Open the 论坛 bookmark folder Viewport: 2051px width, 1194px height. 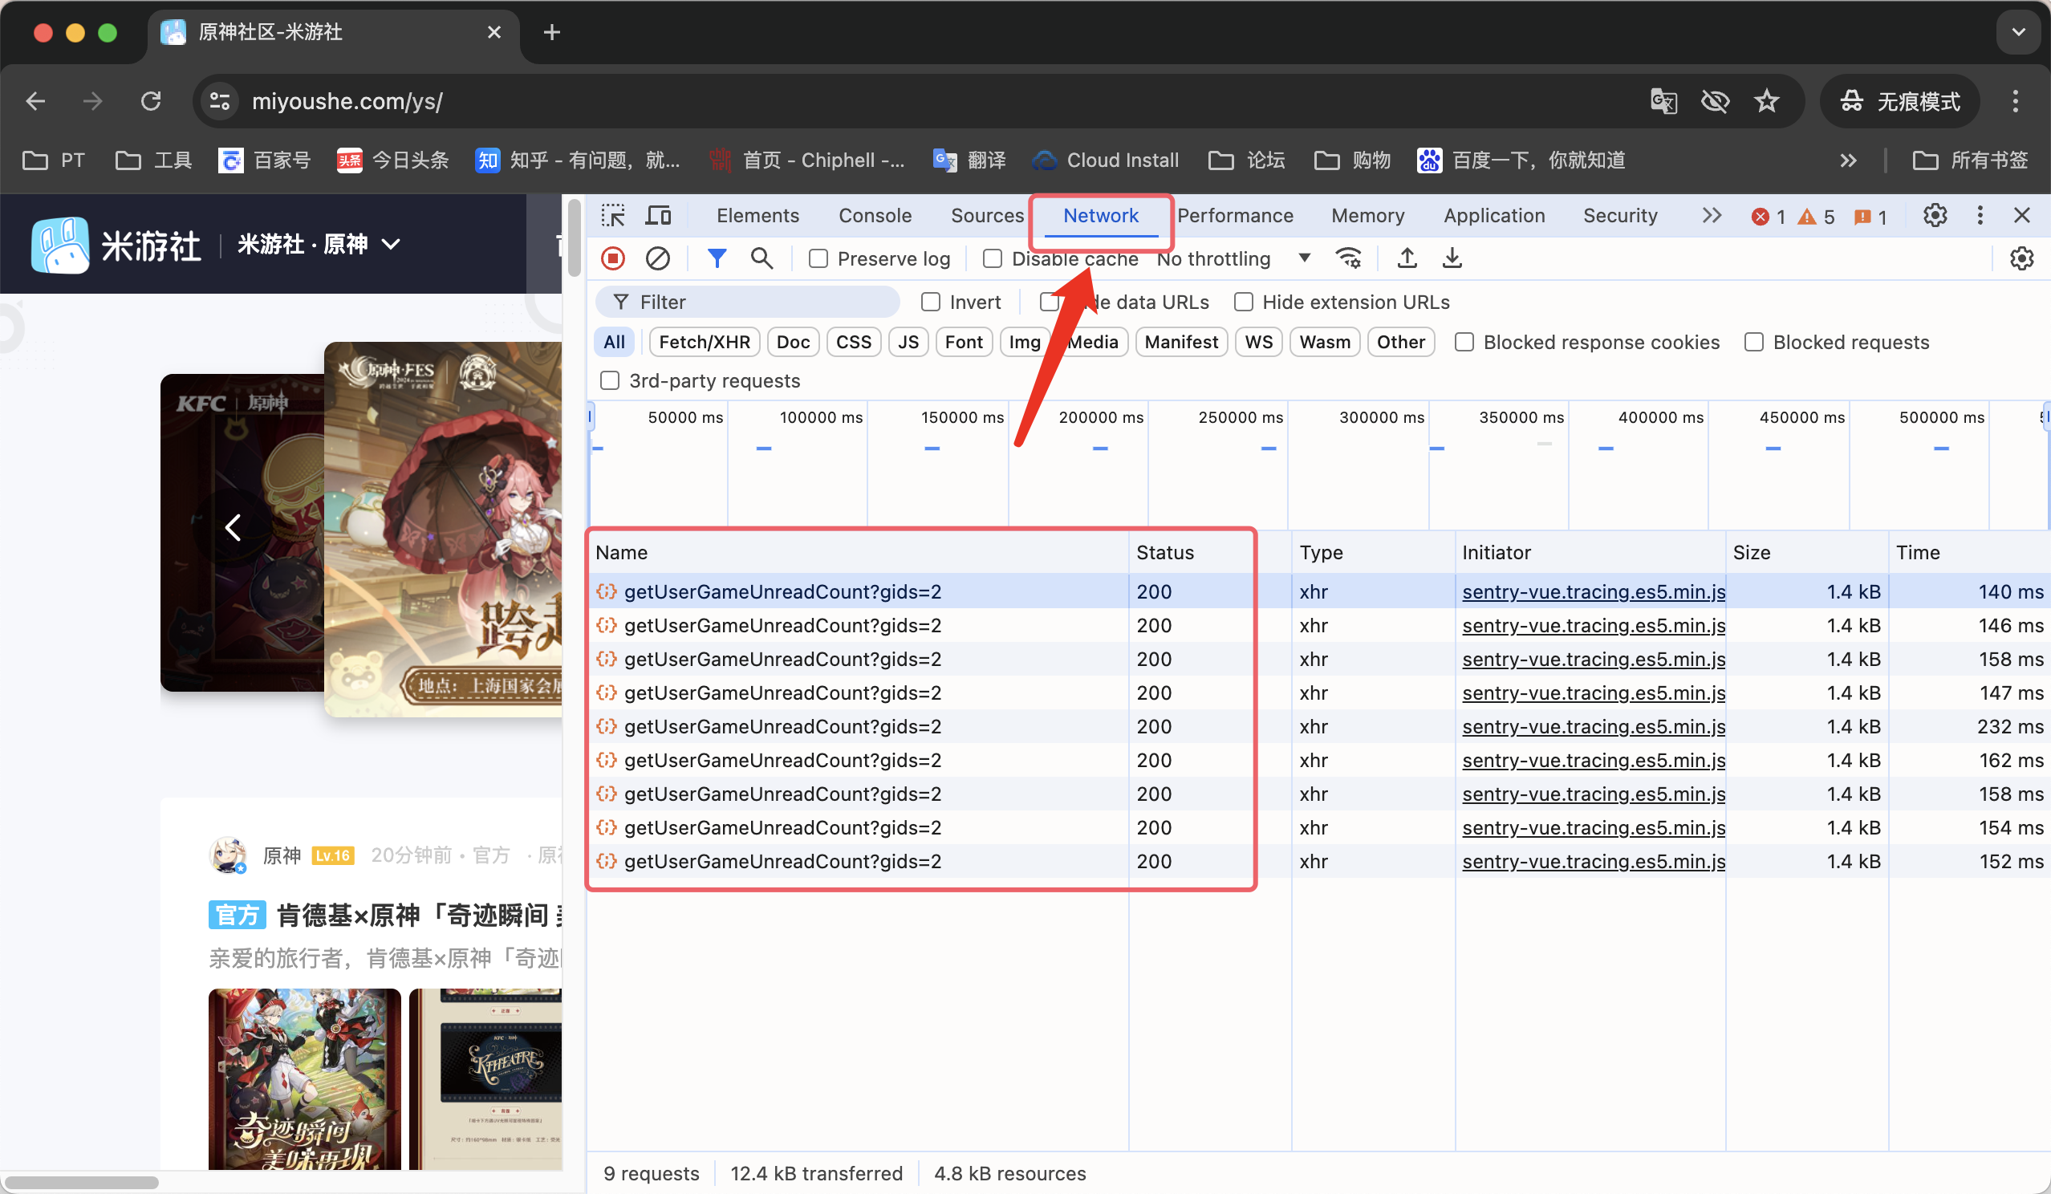coord(1246,160)
